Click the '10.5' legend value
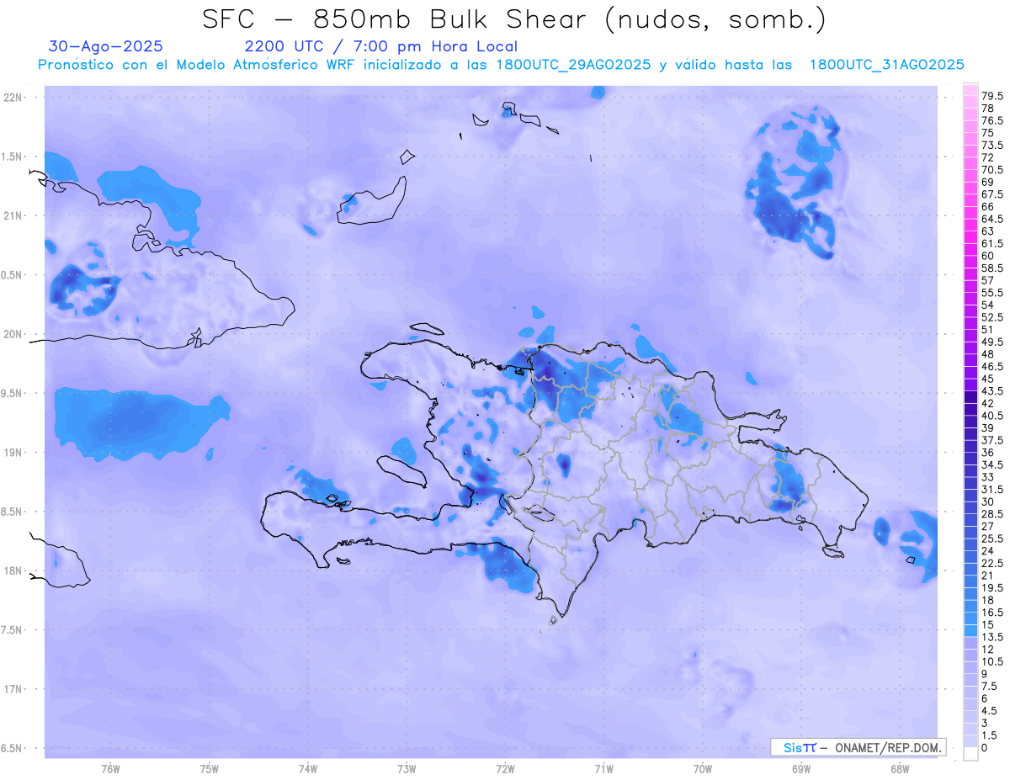The width and height of the screenshot is (1010, 780). 993,661
